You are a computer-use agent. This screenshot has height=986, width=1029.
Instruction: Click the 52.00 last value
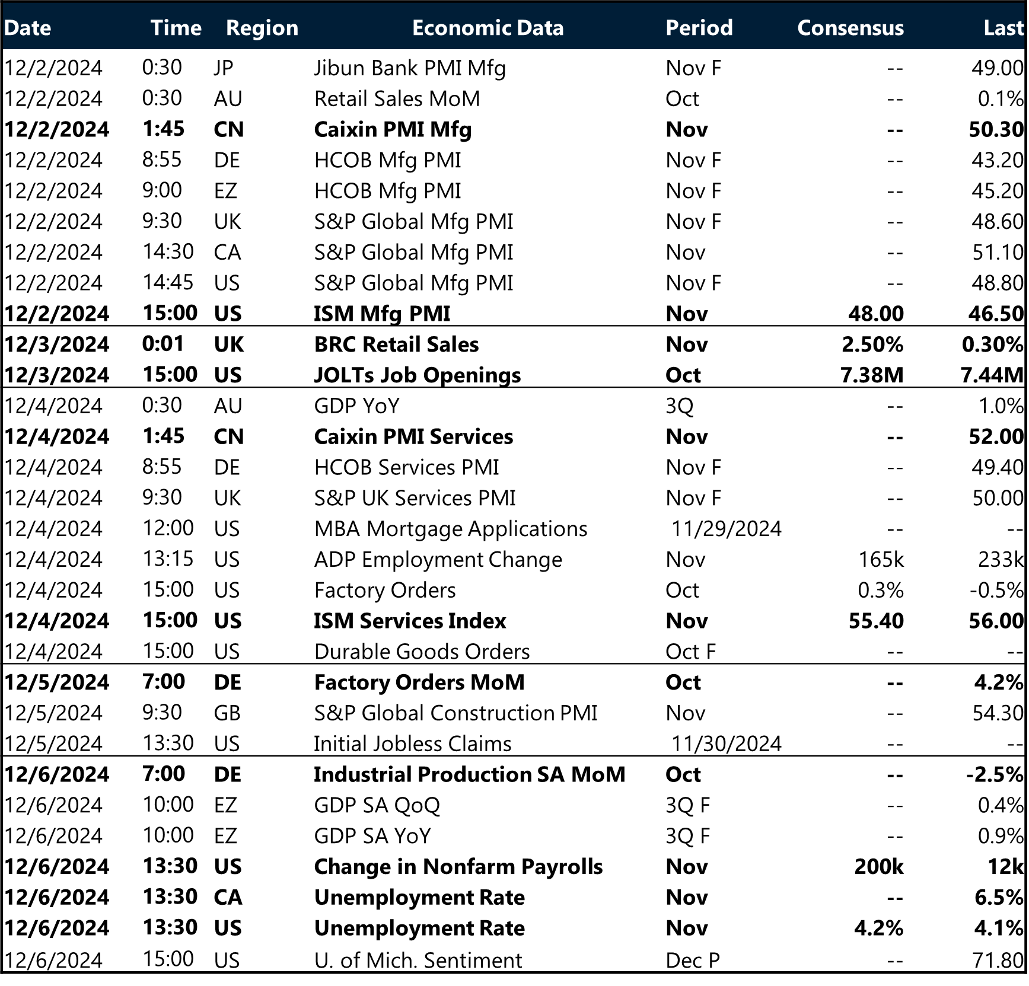(996, 437)
